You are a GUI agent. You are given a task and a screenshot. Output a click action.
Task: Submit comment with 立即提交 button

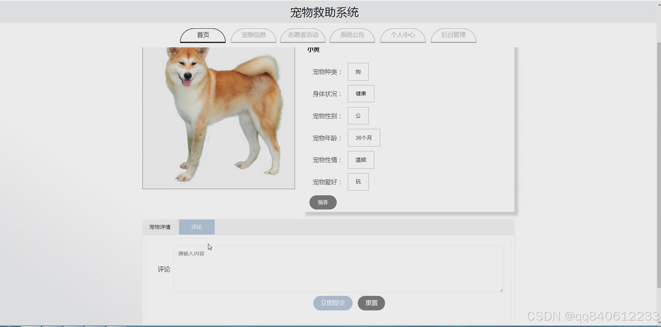tap(333, 303)
